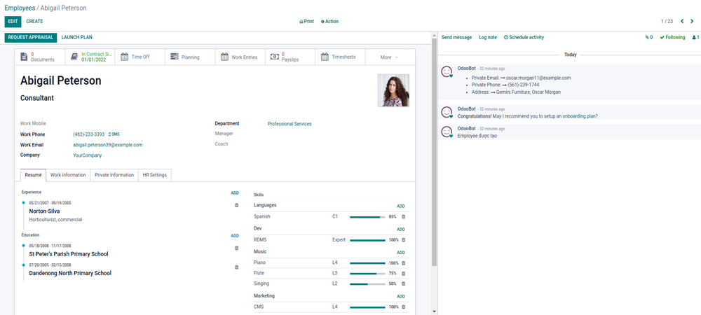Send SMS to work phone
This screenshot has width=701, height=315.
coord(114,134)
